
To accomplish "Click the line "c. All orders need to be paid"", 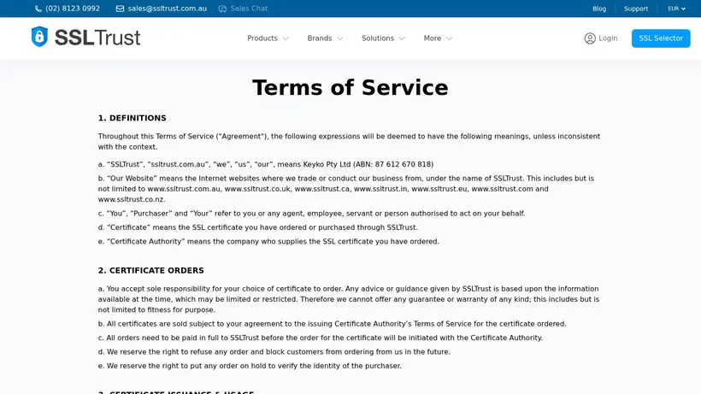I will pyautogui.click(x=320, y=338).
